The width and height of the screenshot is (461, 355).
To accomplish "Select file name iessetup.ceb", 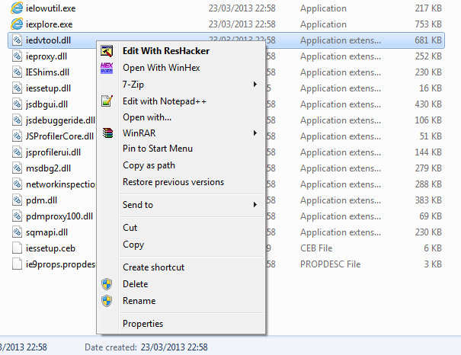I will point(50,248).
